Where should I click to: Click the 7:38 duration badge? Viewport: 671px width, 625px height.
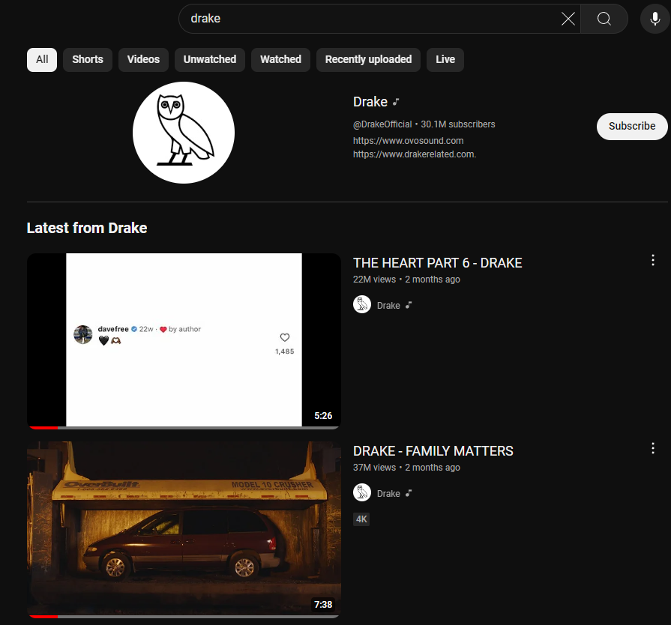click(323, 605)
